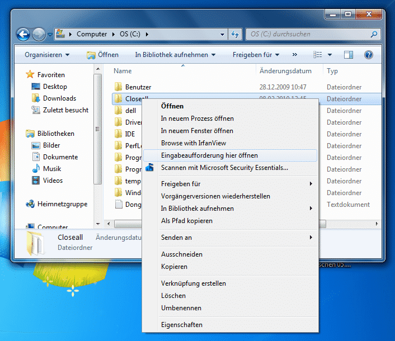
Task: Click the Textdokument type cell
Action: (x=348, y=205)
